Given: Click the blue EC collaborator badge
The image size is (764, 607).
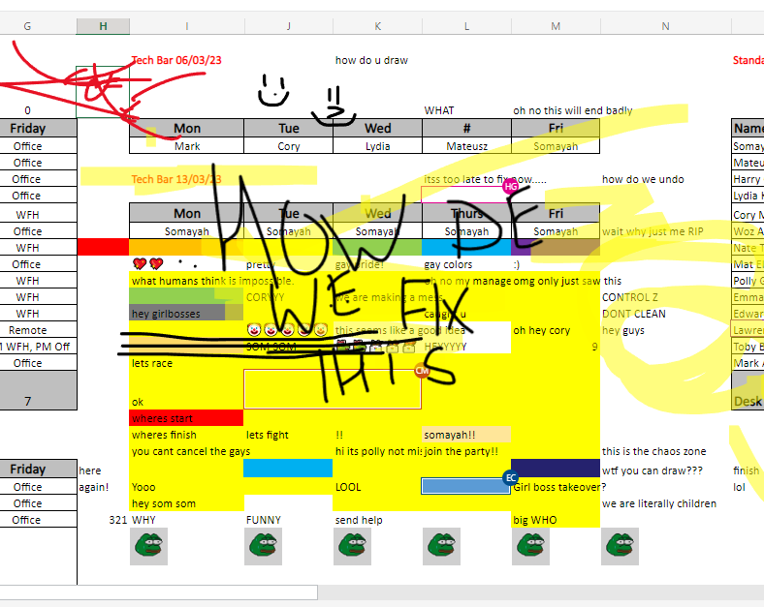Looking at the screenshot, I should tap(511, 477).
